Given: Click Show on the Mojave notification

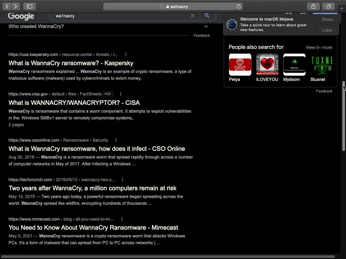Looking at the screenshot, I should [327, 19].
